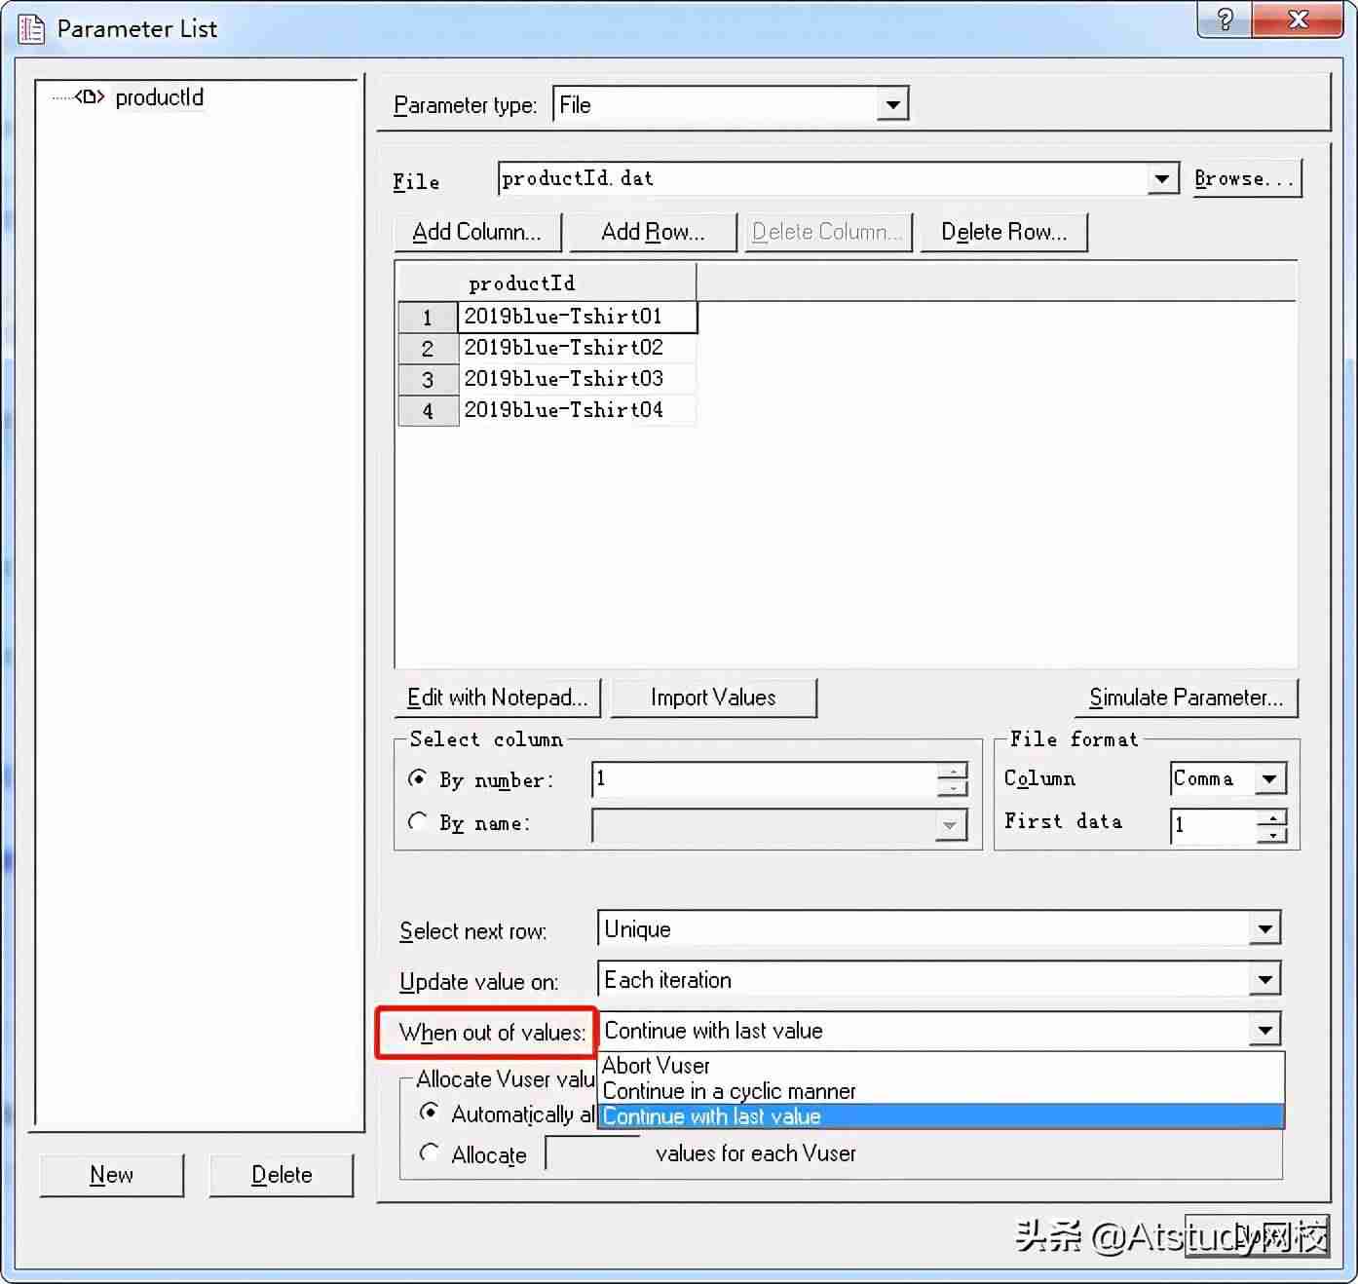The width and height of the screenshot is (1358, 1284).
Task: Open Parameter type dropdown
Action: click(x=892, y=104)
